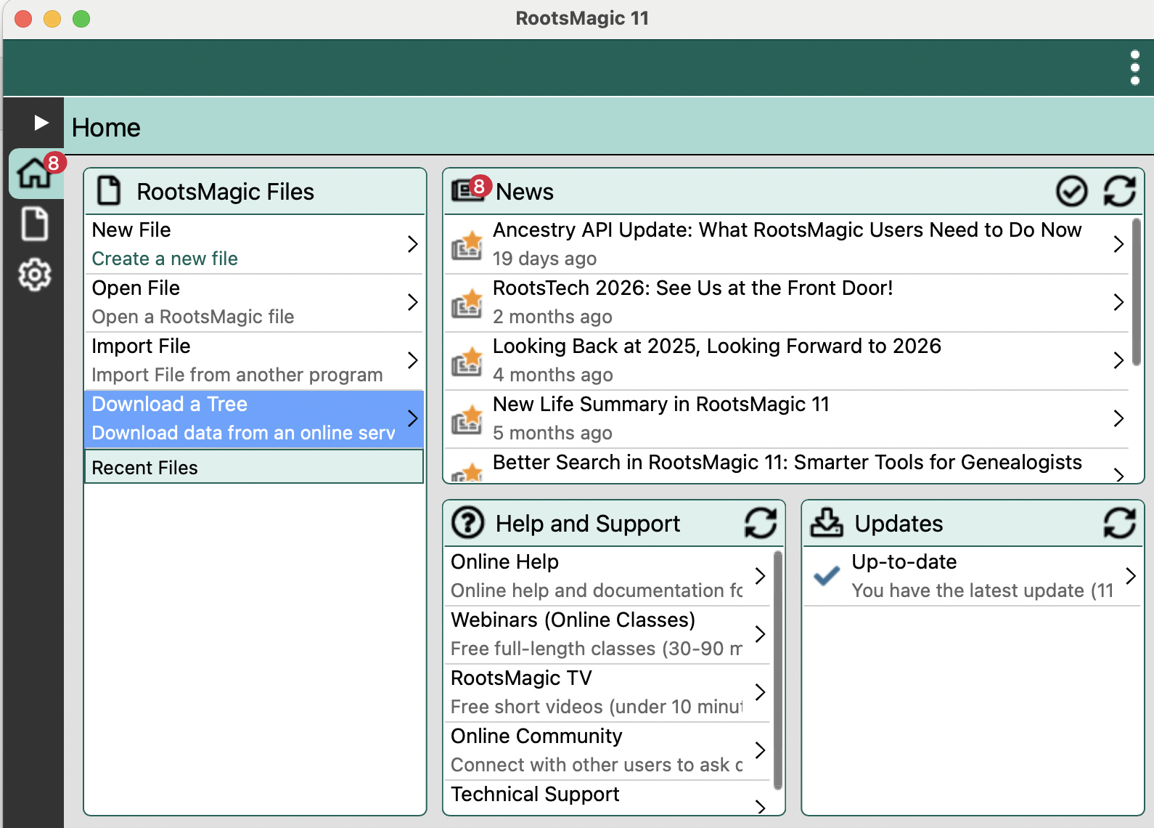1154x828 pixels.
Task: Open Looking Back at 2025 article
Action: coord(787,360)
